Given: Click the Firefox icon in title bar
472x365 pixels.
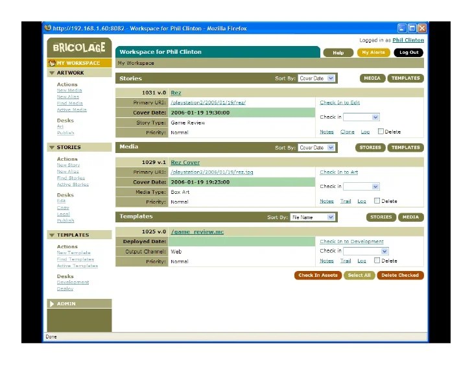Looking at the screenshot, I should tap(48, 28).
